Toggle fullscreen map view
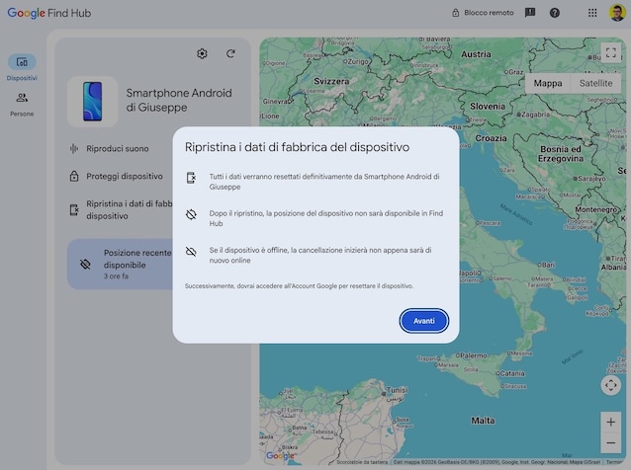631x470 pixels. pyautogui.click(x=611, y=52)
